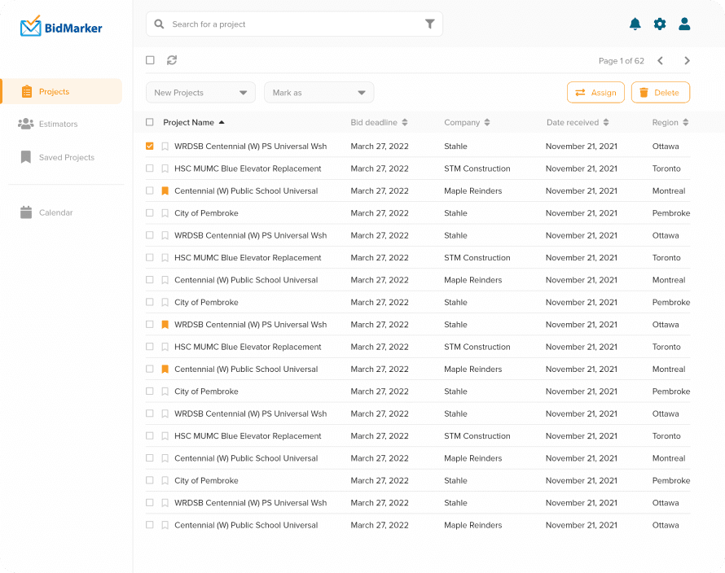
Task: Click the Delete button
Action: click(x=660, y=93)
